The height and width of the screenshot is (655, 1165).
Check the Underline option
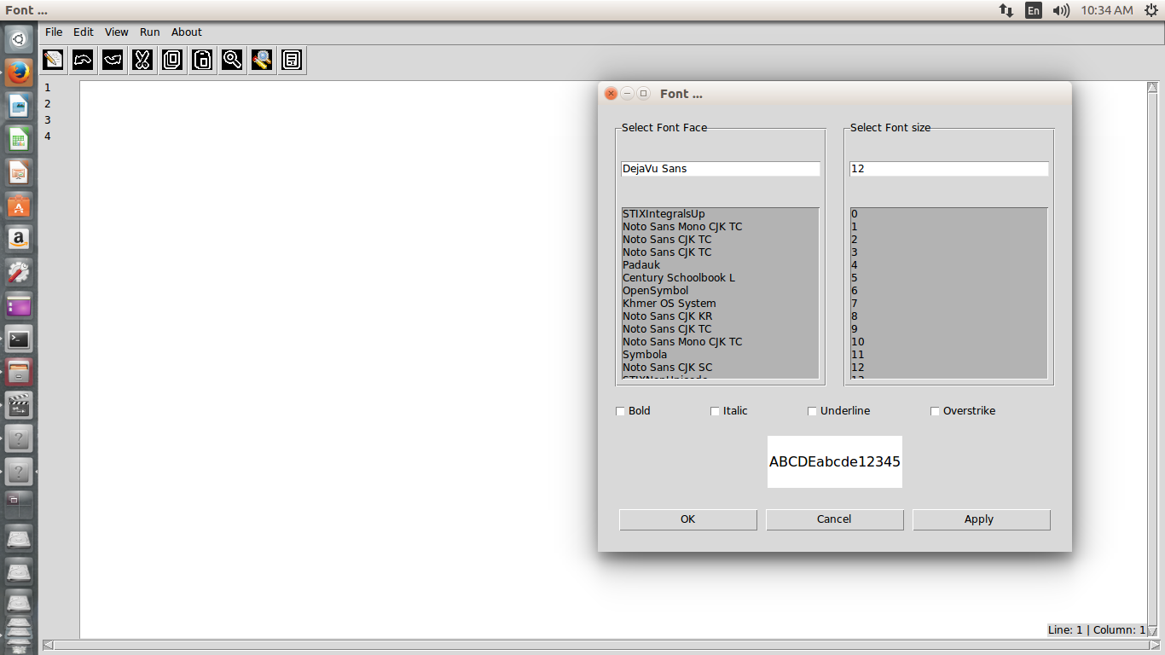coord(812,411)
